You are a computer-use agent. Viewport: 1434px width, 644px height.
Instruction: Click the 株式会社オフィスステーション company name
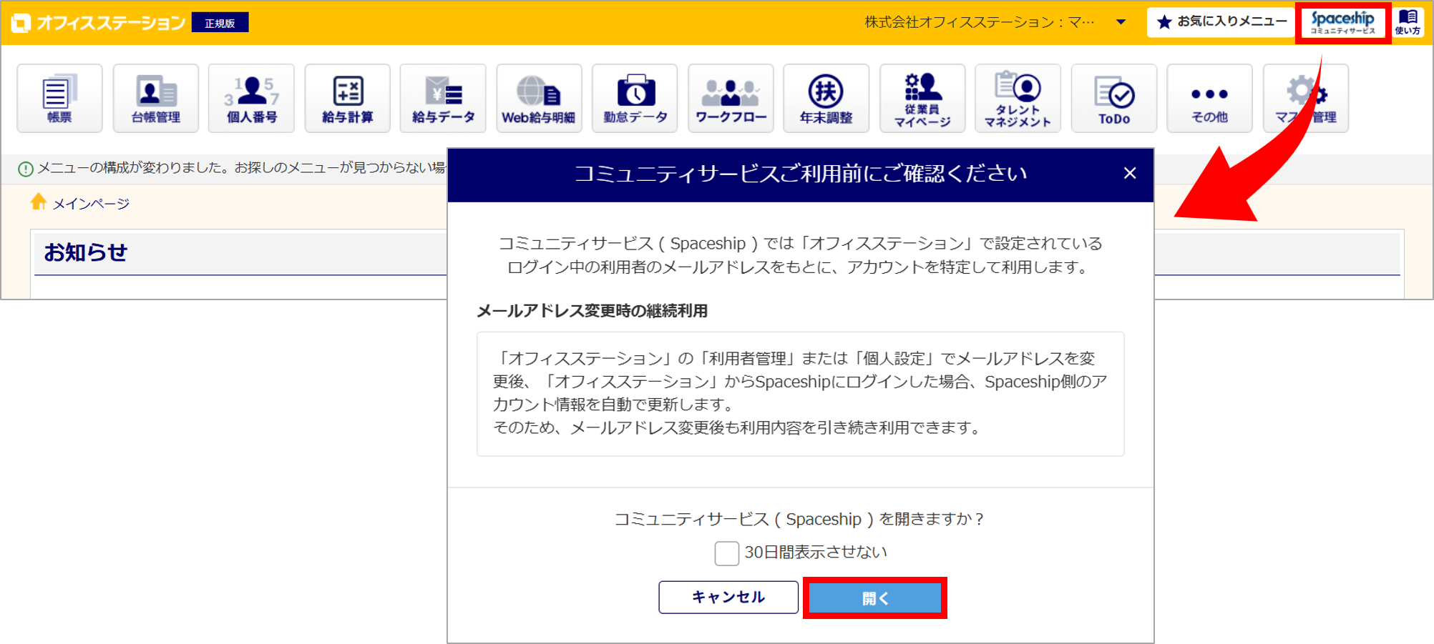point(979,22)
